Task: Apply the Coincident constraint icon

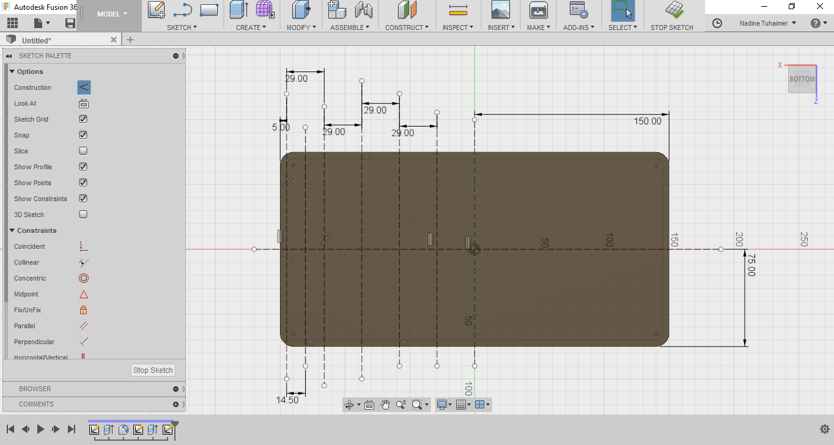Action: pyautogui.click(x=84, y=246)
